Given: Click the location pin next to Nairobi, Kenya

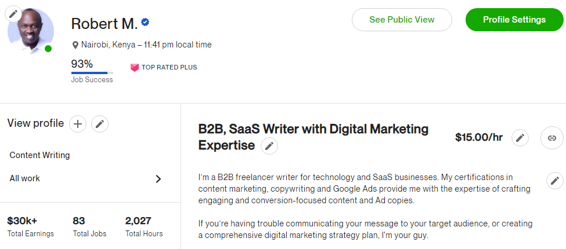Looking at the screenshot, I should [75, 45].
